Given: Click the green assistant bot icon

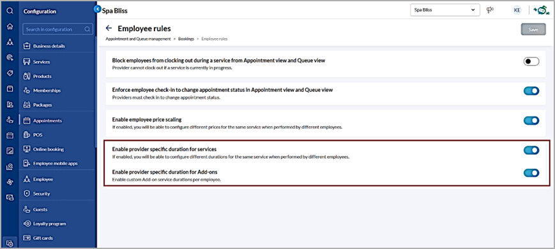Looking at the screenshot, I should (541, 10).
